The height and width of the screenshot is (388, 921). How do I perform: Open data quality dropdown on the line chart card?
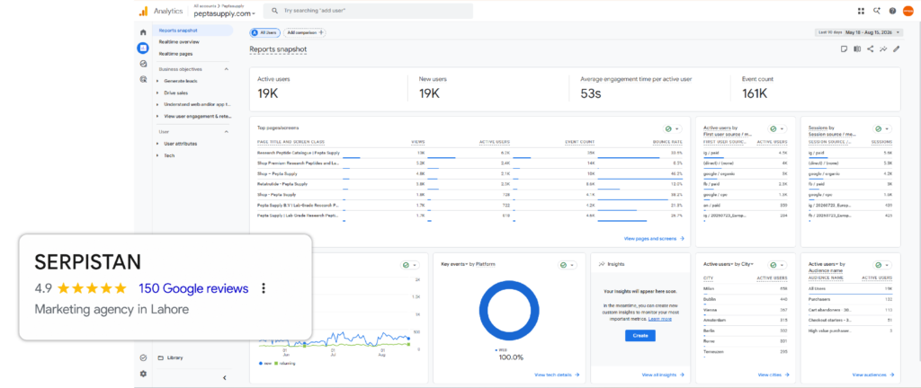point(410,265)
